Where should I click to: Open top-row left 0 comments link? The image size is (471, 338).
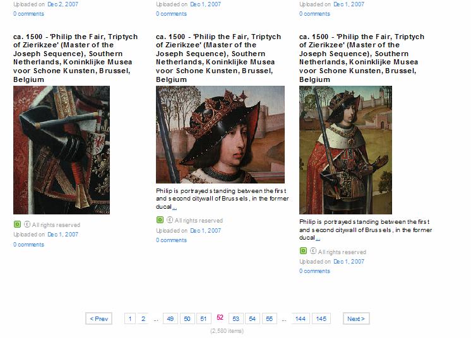tap(28, 14)
